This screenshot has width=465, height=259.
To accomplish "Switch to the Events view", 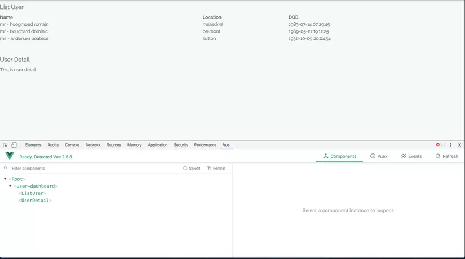I will pyautogui.click(x=411, y=156).
